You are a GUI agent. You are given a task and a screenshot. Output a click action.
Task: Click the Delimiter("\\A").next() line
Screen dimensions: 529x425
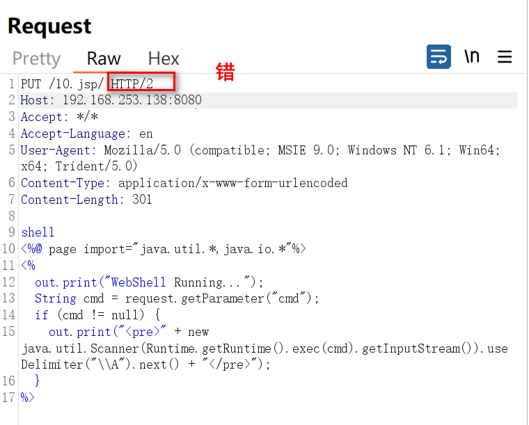(145, 364)
